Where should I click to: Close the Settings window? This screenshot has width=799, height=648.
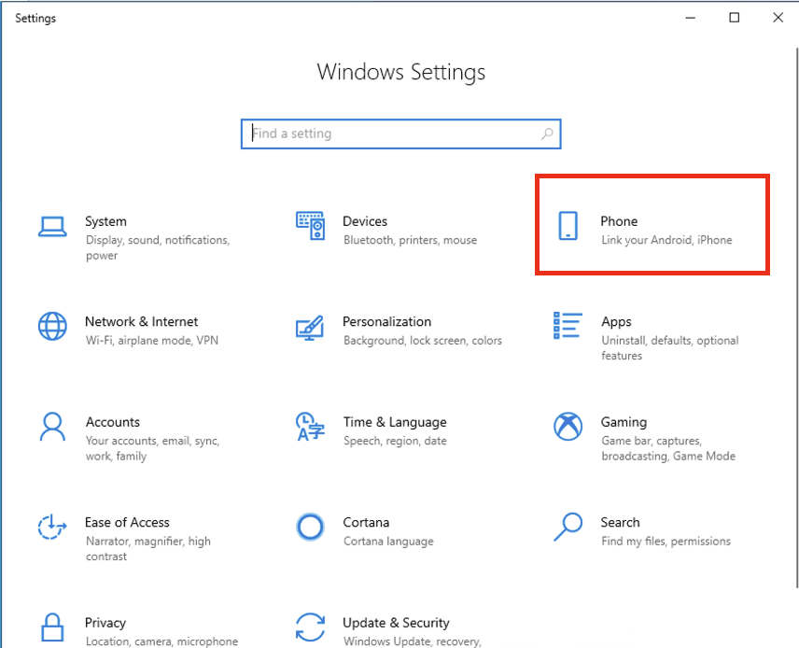coord(778,18)
